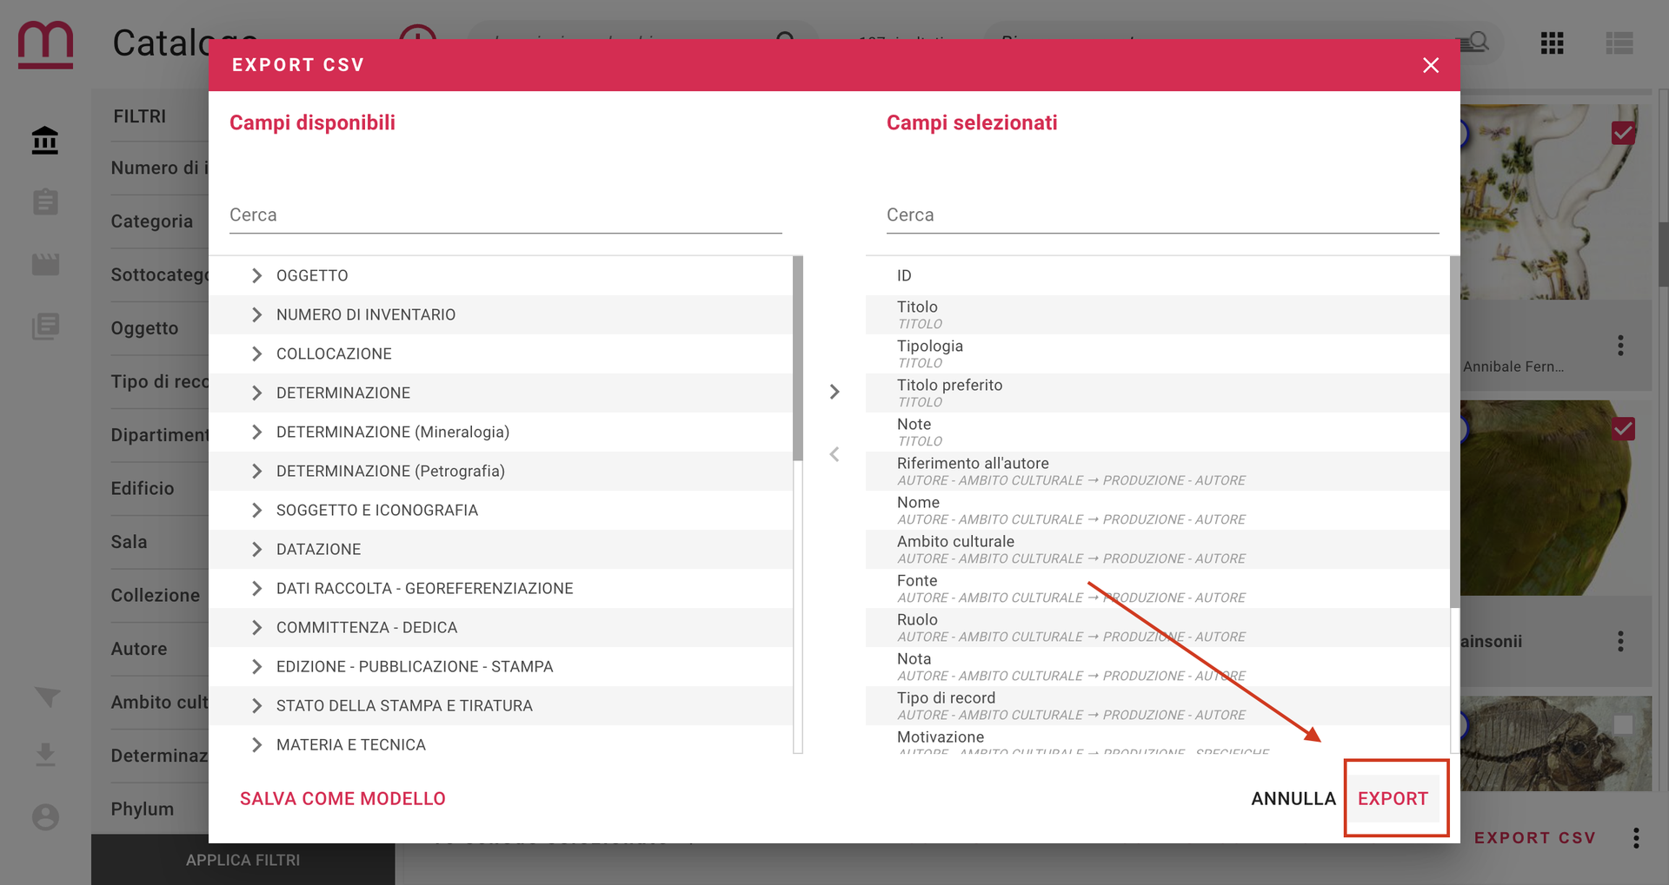Switch to grid view icon

[x=1552, y=43]
